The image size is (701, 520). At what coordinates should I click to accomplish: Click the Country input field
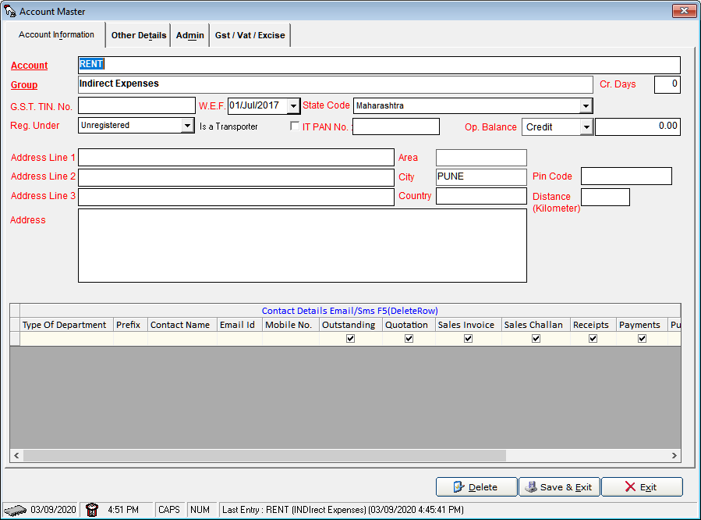coord(481,196)
